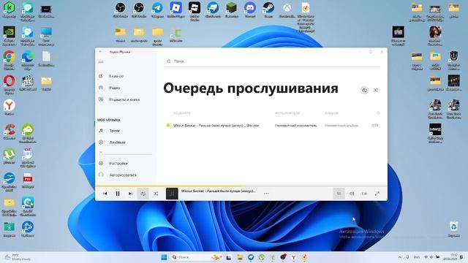Select the CCleaner desktop icon
Viewport: 468px width, 263px height.
tap(10, 131)
